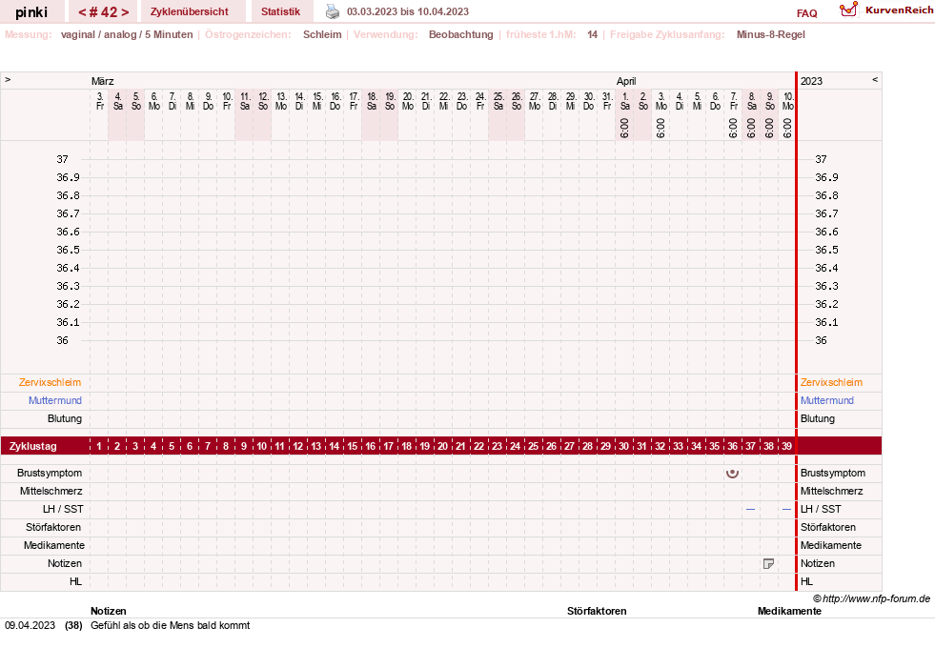Image resolution: width=935 pixels, height=648 pixels.
Task: Click the left Störfaktoren row label
Action: pyautogui.click(x=53, y=527)
